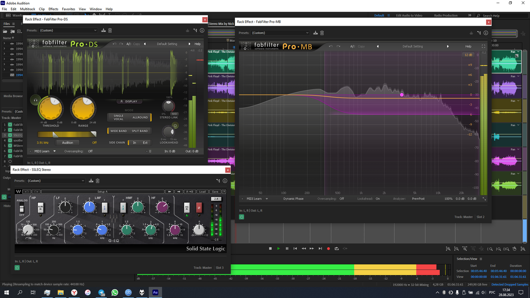Viewport: 530px width, 298px height.
Task: Delete preset in FabFilter Pro-MB window
Action: tap(322, 33)
